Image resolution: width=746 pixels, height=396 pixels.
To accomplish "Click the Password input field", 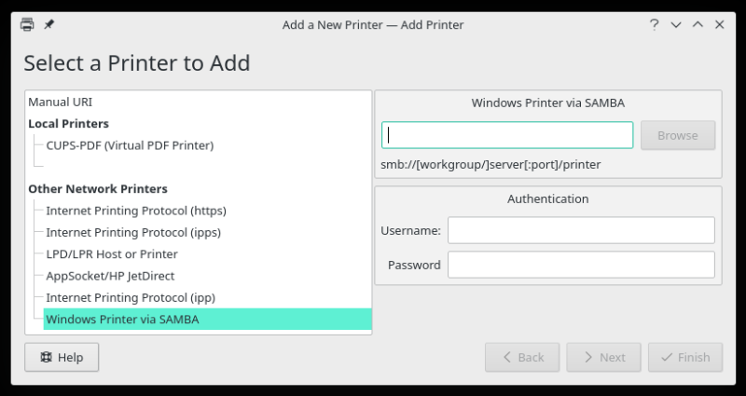I will click(x=581, y=265).
